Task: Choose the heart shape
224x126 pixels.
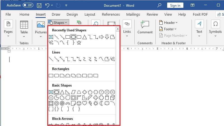Action: (85, 103)
